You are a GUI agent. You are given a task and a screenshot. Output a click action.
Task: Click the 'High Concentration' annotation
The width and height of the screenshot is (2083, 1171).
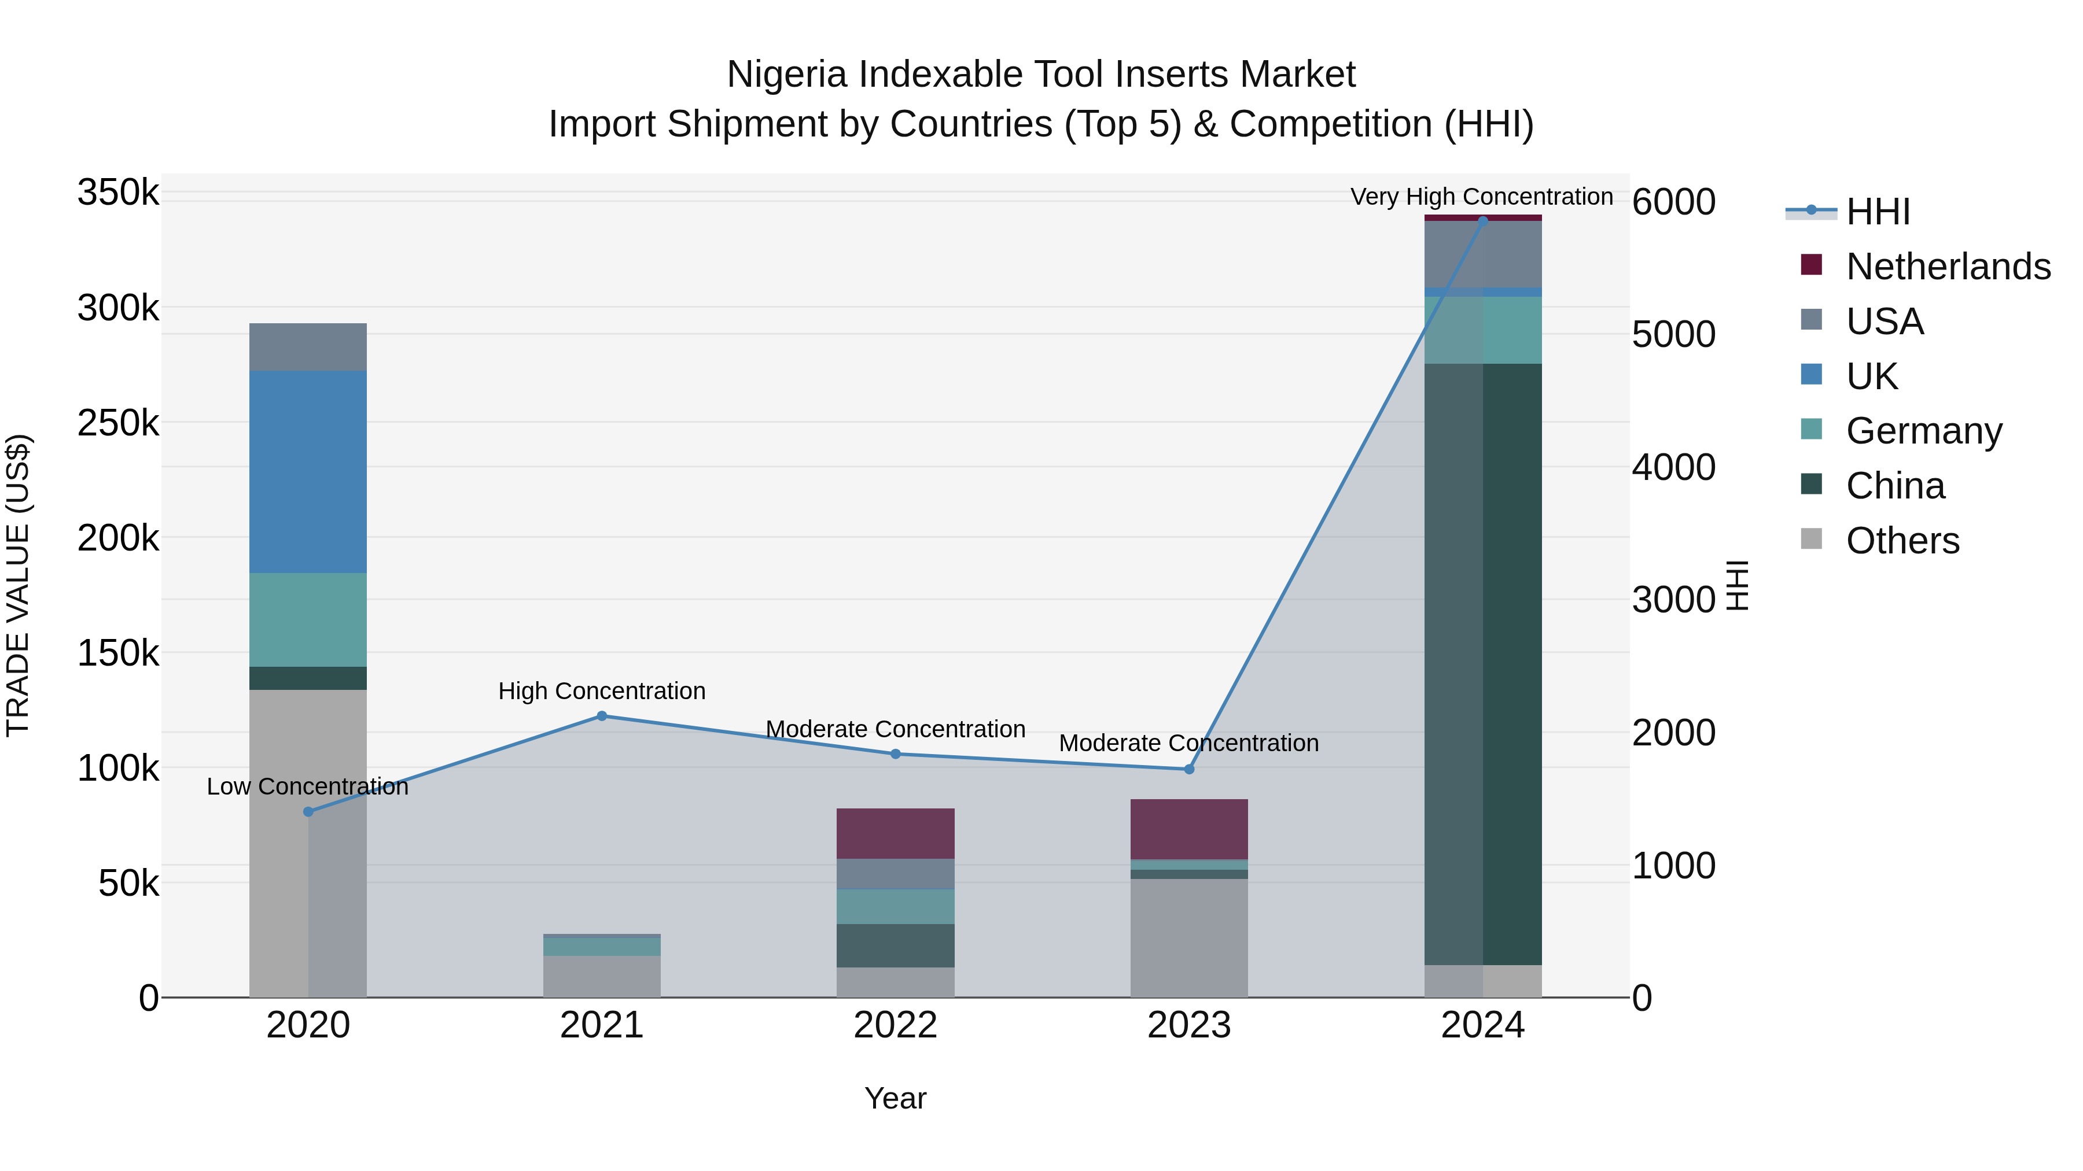pyautogui.click(x=602, y=691)
